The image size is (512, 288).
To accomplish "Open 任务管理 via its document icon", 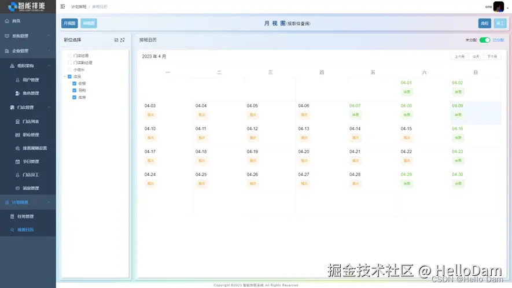I will 12,216.
